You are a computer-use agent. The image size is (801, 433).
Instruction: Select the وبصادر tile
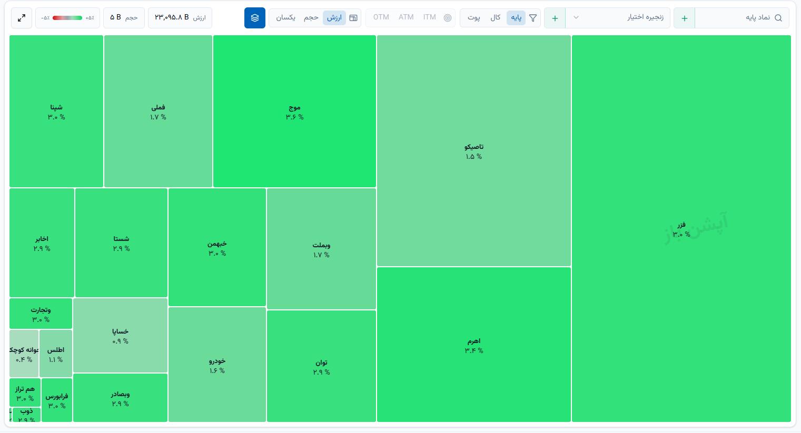pyautogui.click(x=120, y=398)
